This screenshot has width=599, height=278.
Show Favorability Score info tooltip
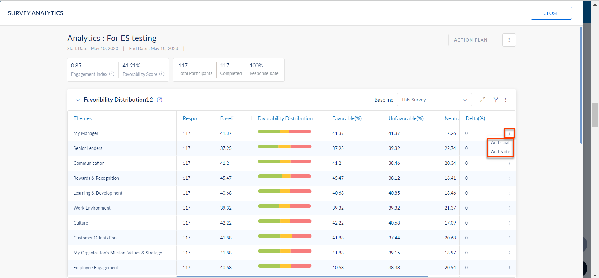[x=162, y=74]
